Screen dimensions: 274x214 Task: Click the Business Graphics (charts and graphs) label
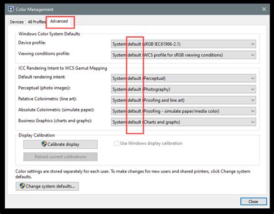pos(55,121)
